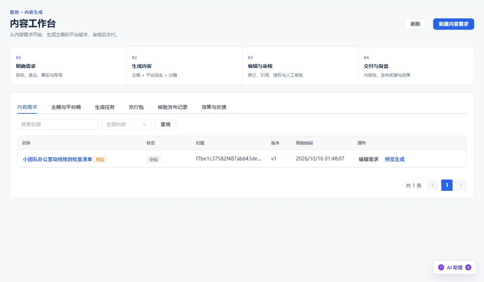The image size is (484, 282).
Task: Click the 01 明确需求 step card
Action: click(x=68, y=66)
